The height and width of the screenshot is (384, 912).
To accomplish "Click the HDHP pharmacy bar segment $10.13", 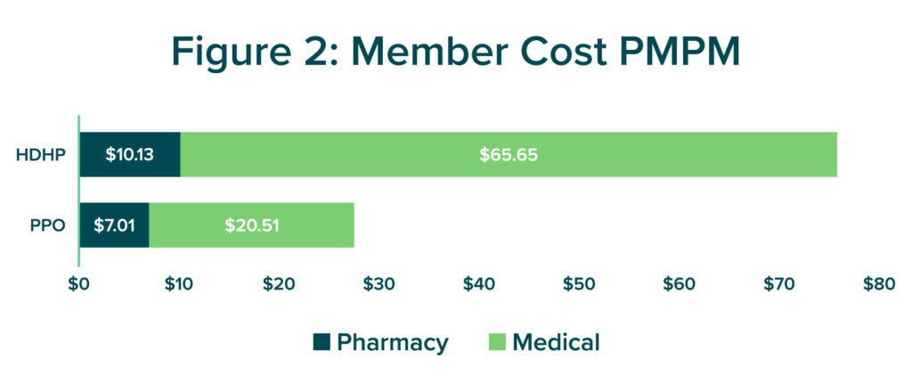I will click(x=130, y=154).
